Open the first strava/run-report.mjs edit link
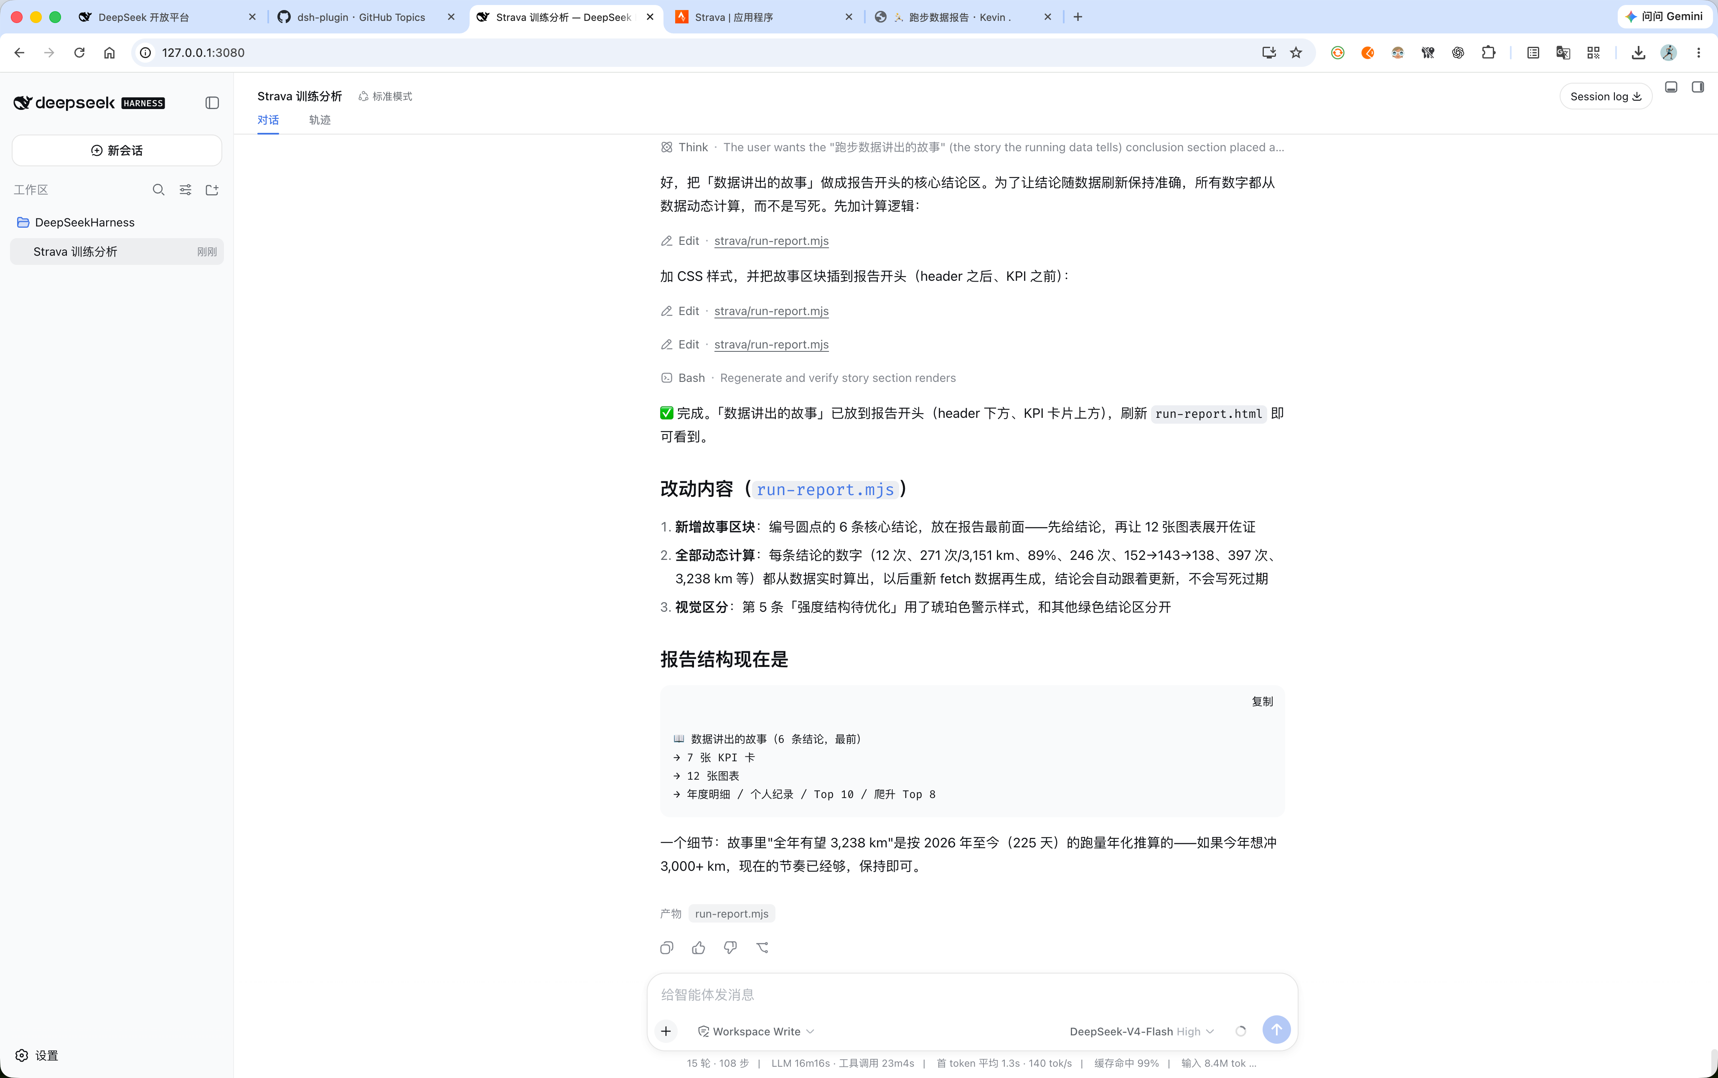 771,241
